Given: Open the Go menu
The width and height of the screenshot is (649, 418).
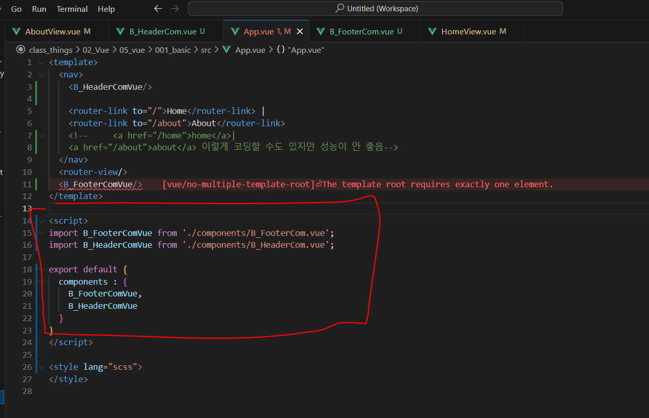Looking at the screenshot, I should [16, 9].
